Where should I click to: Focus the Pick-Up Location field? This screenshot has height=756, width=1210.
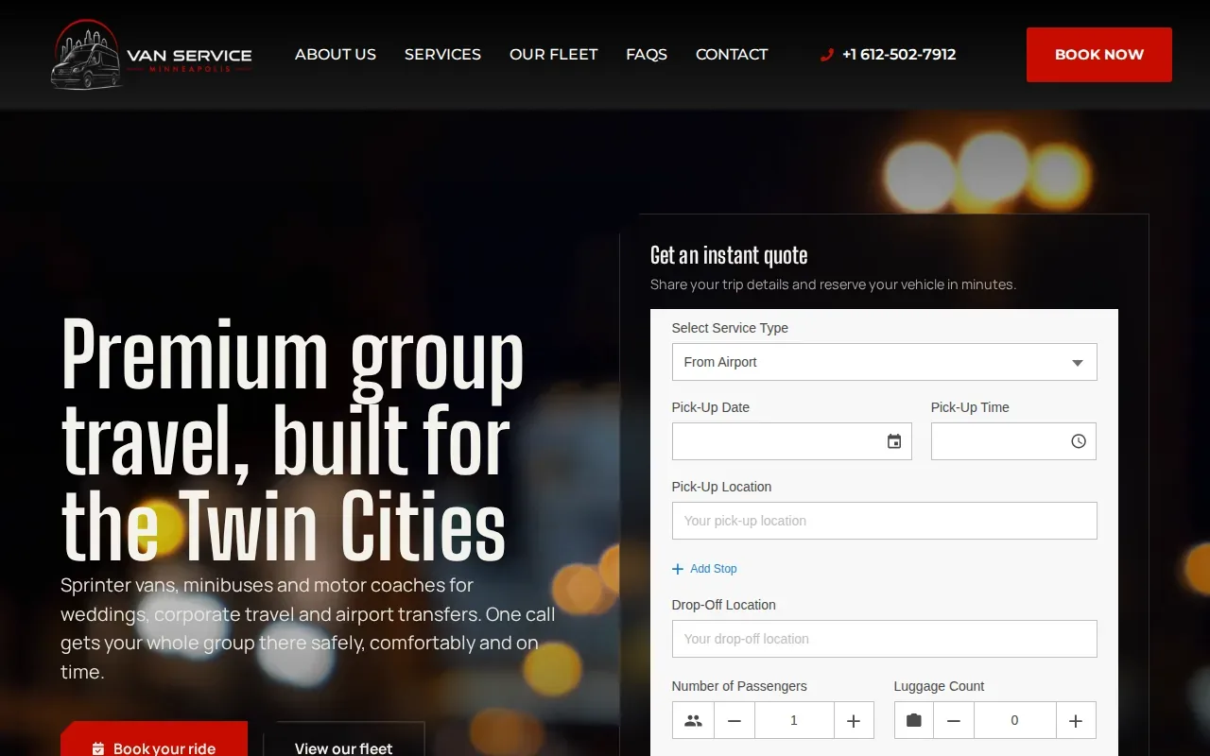click(885, 521)
